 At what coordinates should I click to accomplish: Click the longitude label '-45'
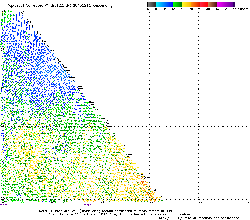[x=3, y=202]
